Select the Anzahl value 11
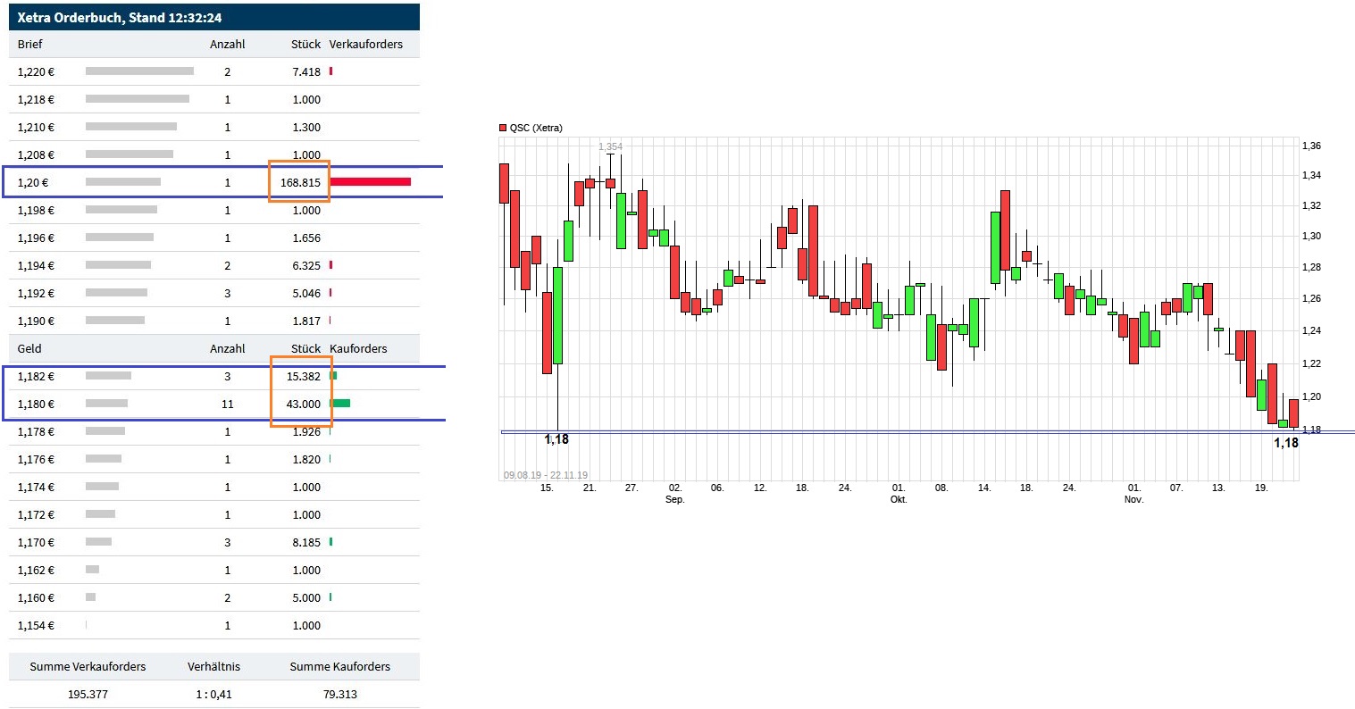1355x709 pixels. [227, 404]
